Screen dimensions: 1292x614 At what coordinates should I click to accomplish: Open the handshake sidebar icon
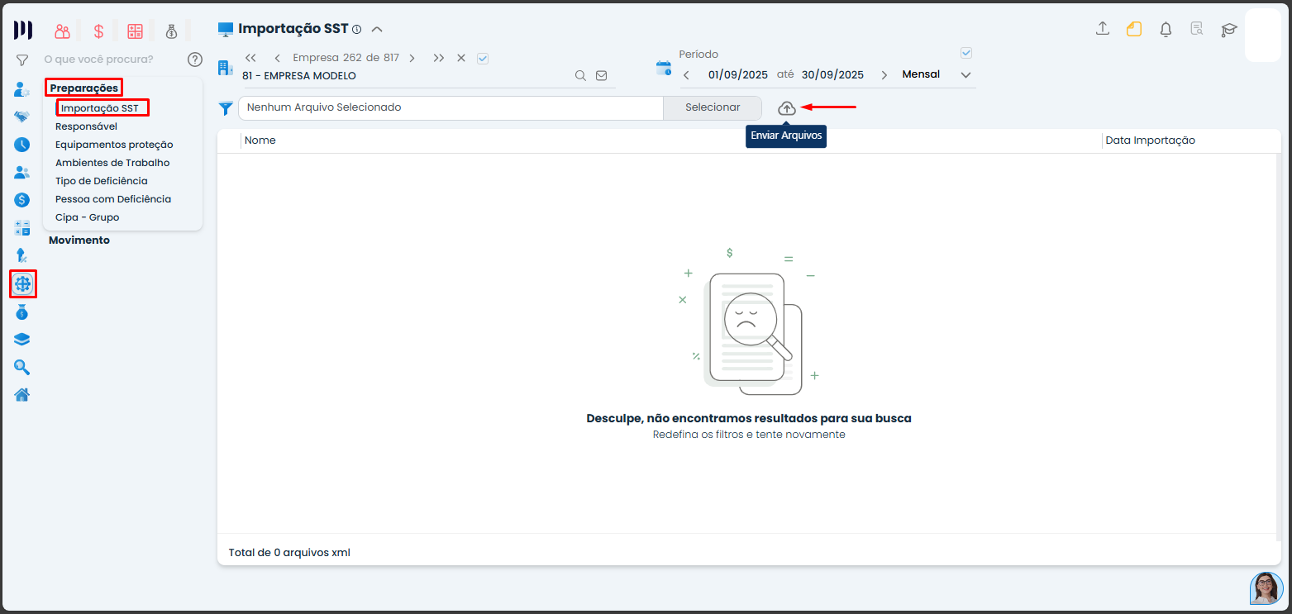(22, 117)
